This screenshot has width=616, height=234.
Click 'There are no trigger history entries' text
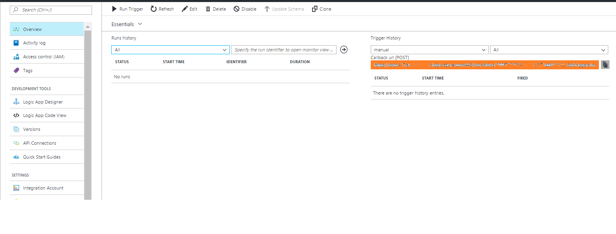coord(409,93)
